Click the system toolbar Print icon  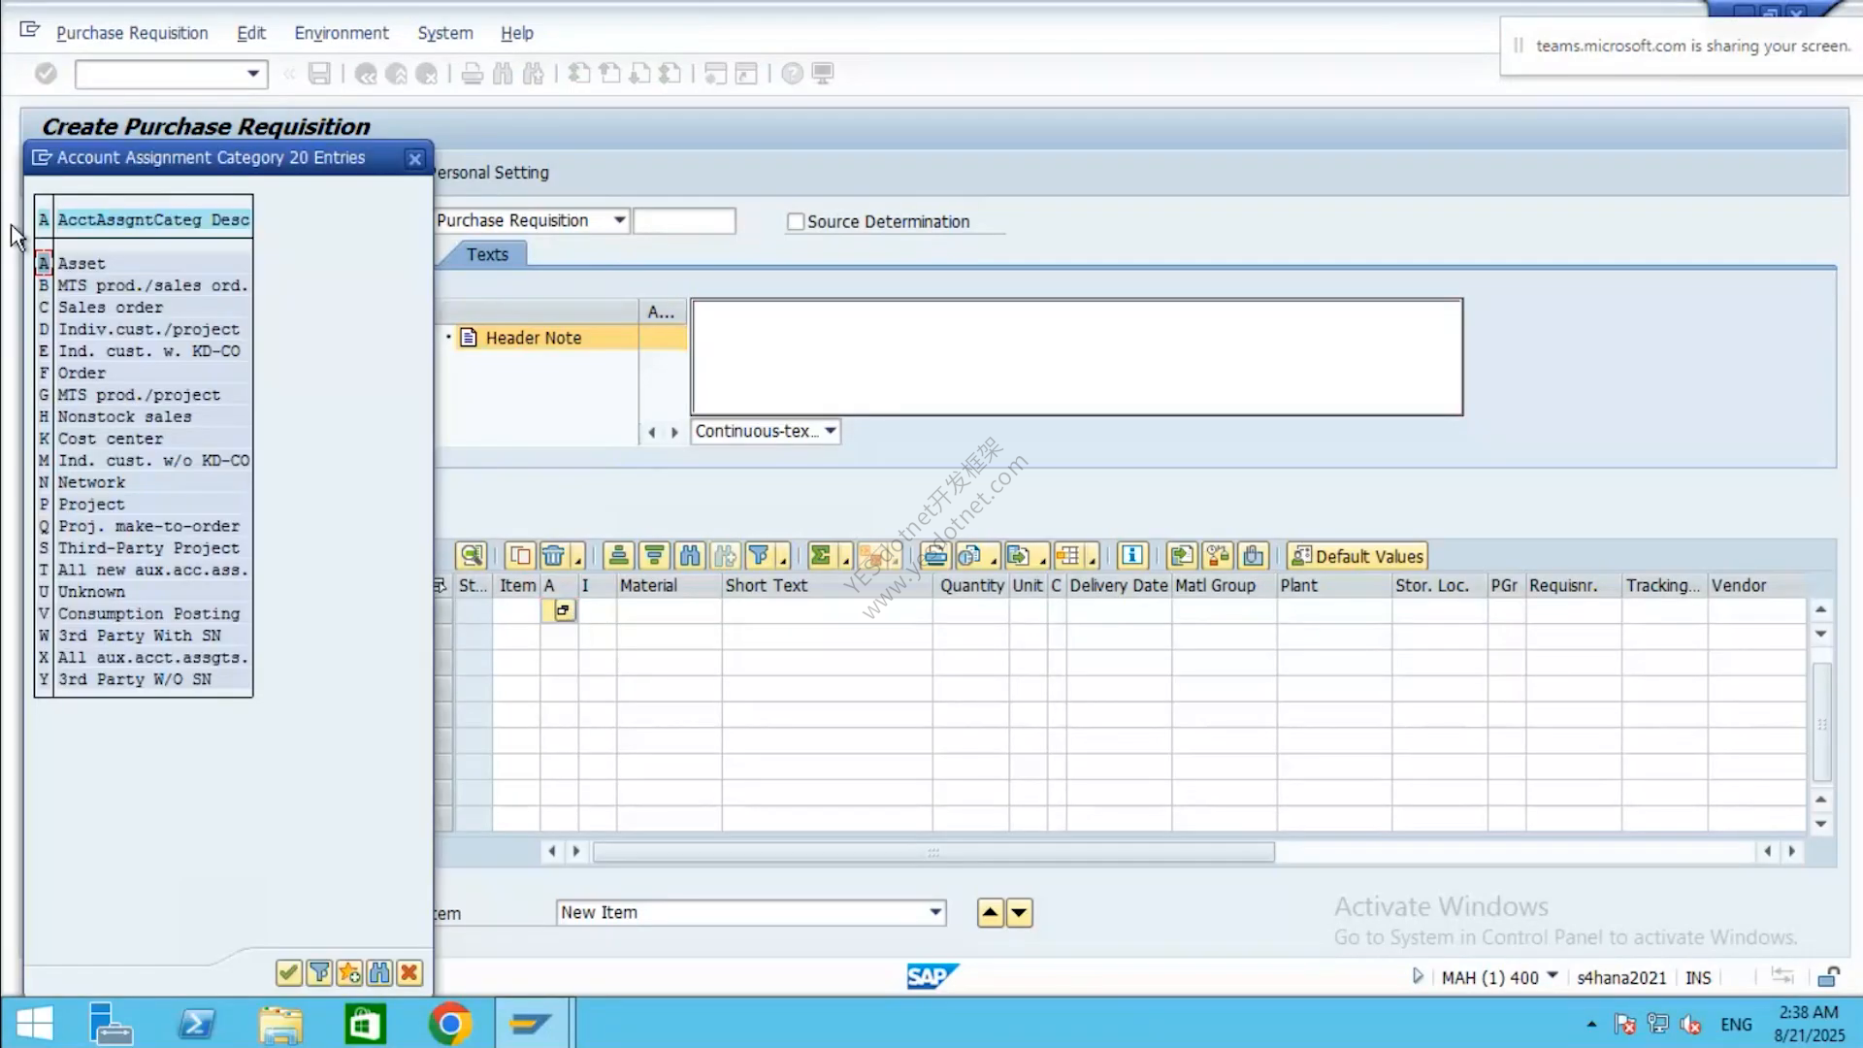[473, 74]
